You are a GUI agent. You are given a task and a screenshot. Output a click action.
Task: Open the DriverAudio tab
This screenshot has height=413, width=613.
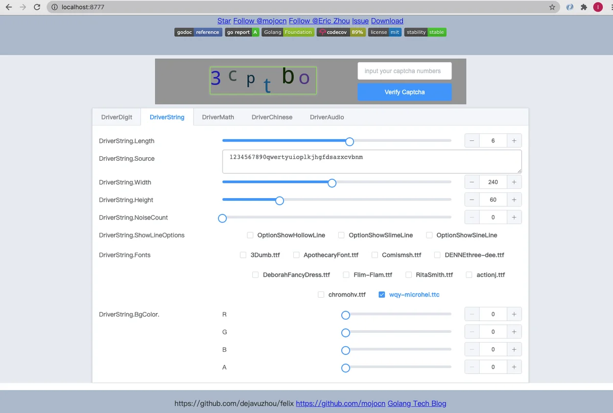pos(327,117)
